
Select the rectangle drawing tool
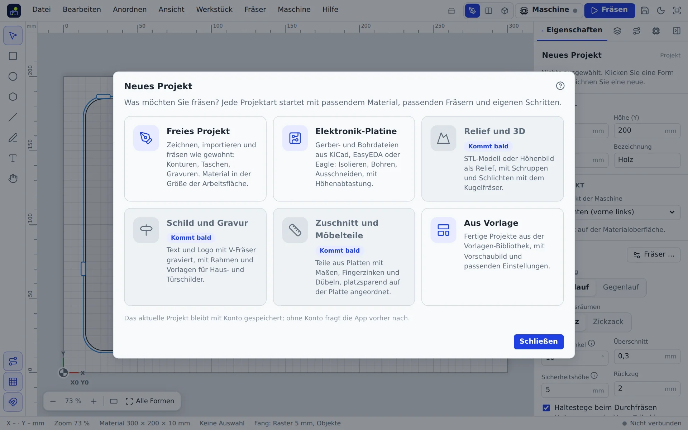13,56
